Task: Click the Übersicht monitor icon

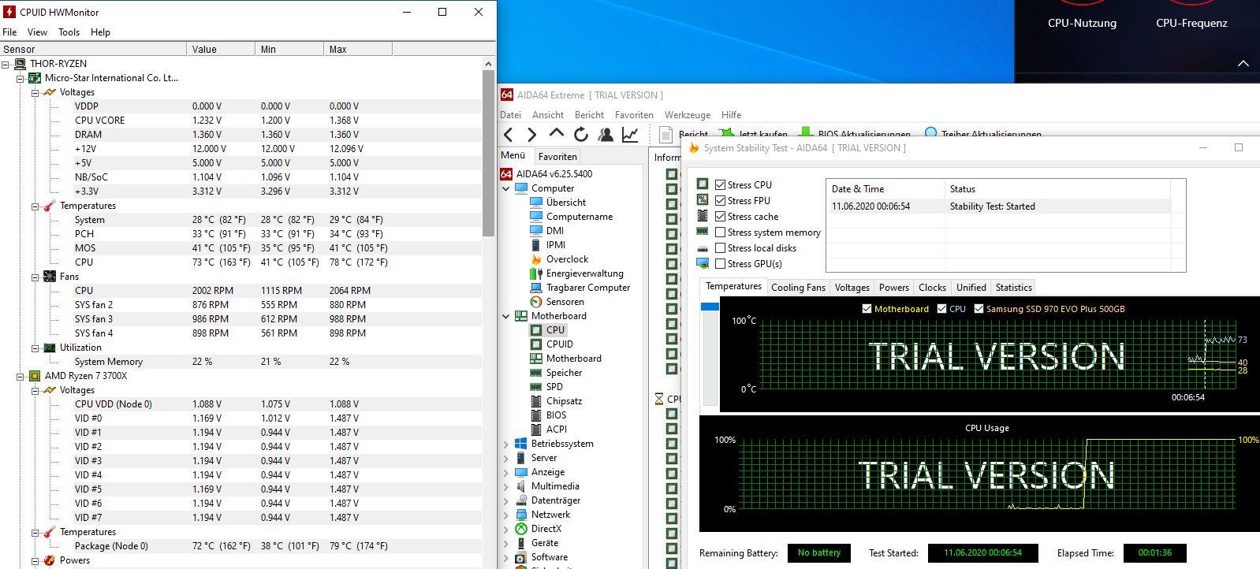Action: coord(536,203)
